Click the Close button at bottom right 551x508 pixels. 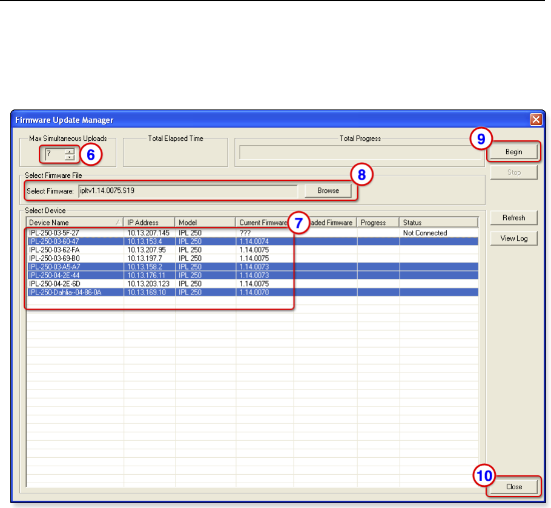click(x=513, y=486)
